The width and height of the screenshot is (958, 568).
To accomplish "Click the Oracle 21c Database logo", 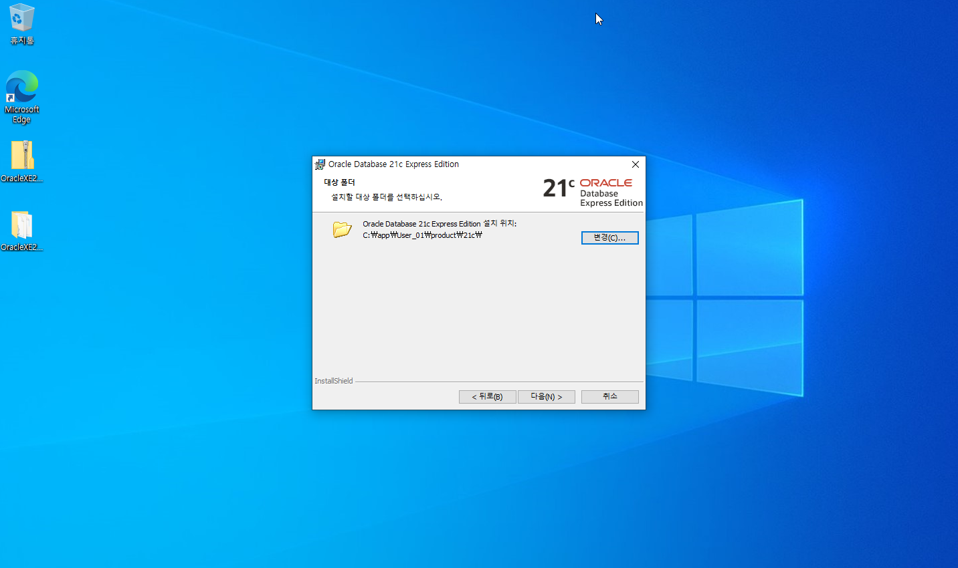I will pyautogui.click(x=593, y=192).
